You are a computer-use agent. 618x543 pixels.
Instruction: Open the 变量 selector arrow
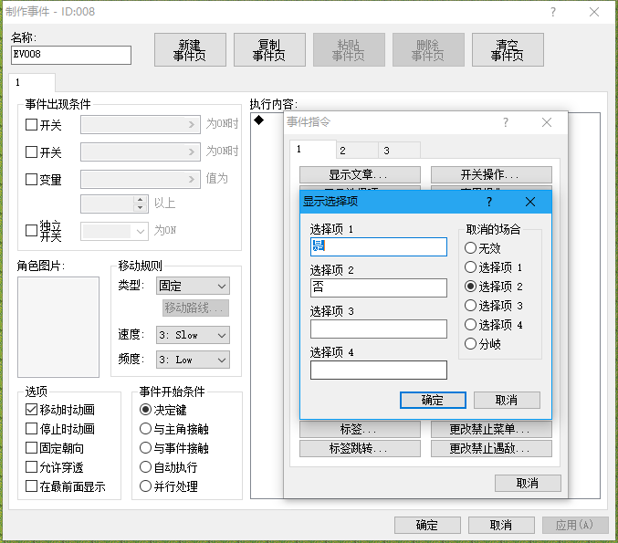point(192,179)
